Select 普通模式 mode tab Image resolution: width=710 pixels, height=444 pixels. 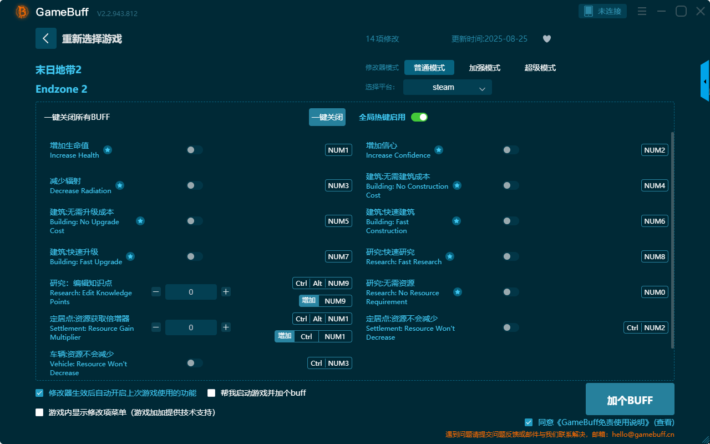click(429, 68)
